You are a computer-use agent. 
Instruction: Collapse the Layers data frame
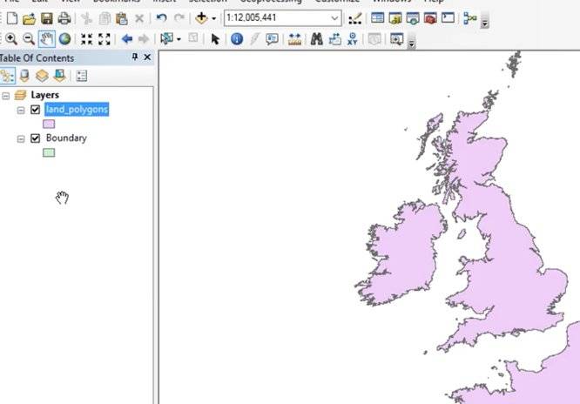pyautogui.click(x=5, y=96)
